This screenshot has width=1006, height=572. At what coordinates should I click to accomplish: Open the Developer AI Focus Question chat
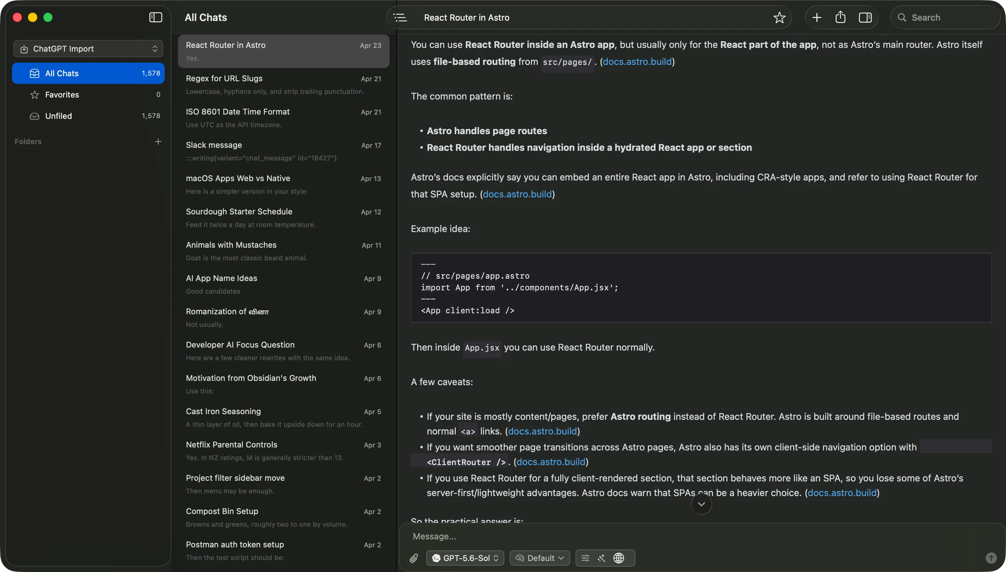(x=283, y=351)
